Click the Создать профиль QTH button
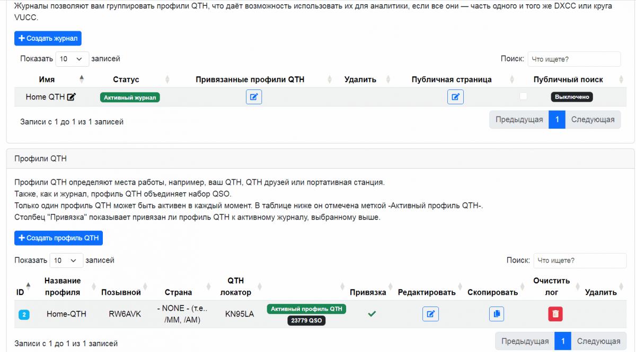The height and width of the screenshot is (352, 636). (x=58, y=238)
